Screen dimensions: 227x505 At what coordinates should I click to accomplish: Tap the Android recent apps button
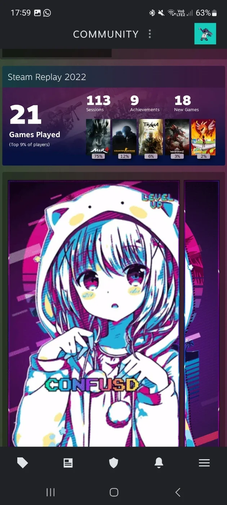click(x=50, y=492)
